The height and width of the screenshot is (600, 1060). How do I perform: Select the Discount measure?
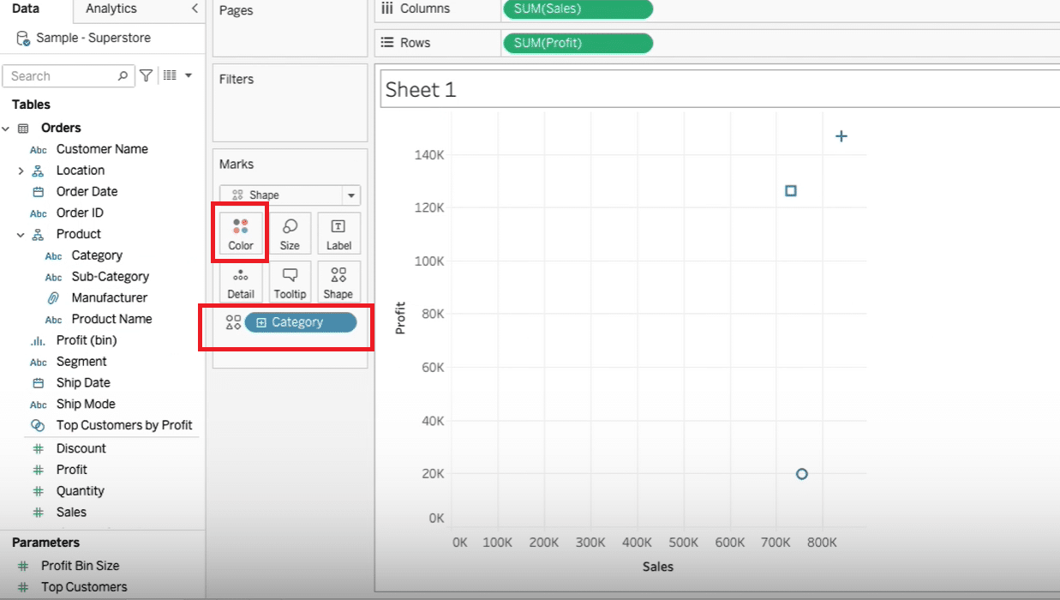[x=81, y=448]
